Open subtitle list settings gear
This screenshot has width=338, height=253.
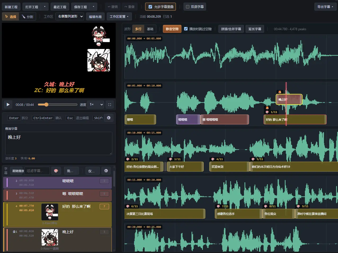pyautogui.click(x=106, y=171)
